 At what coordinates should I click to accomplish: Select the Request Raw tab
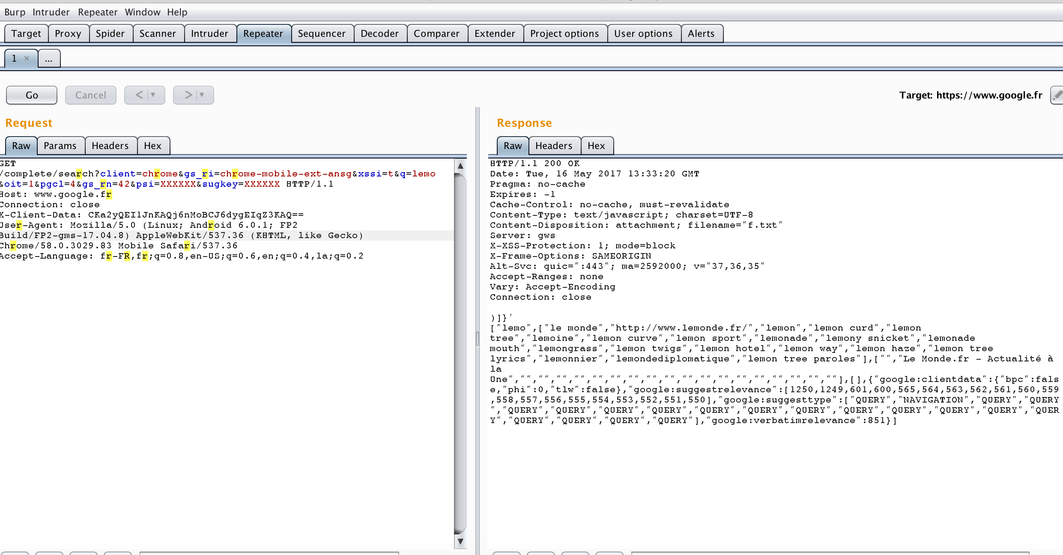pyautogui.click(x=21, y=146)
